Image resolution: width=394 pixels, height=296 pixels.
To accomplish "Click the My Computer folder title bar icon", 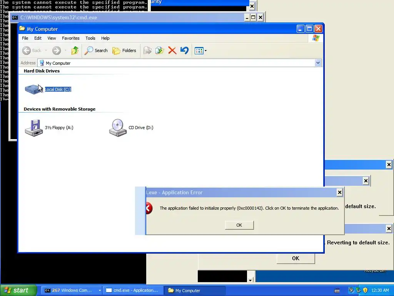I will click(22, 29).
